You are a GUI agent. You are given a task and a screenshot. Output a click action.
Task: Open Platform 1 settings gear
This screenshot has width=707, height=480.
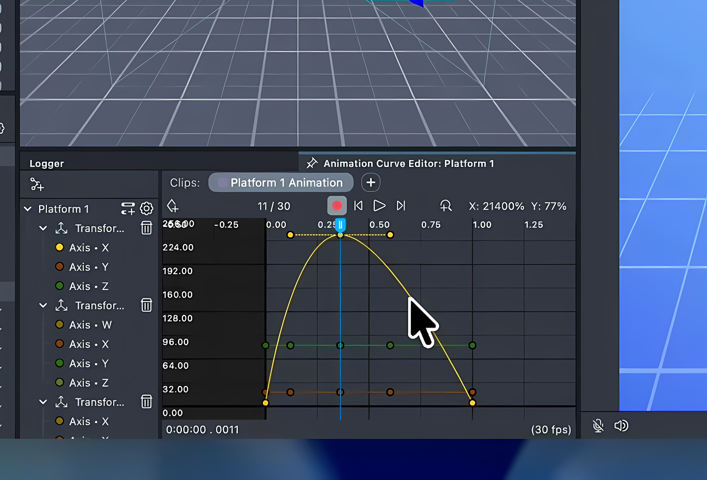[x=146, y=209]
